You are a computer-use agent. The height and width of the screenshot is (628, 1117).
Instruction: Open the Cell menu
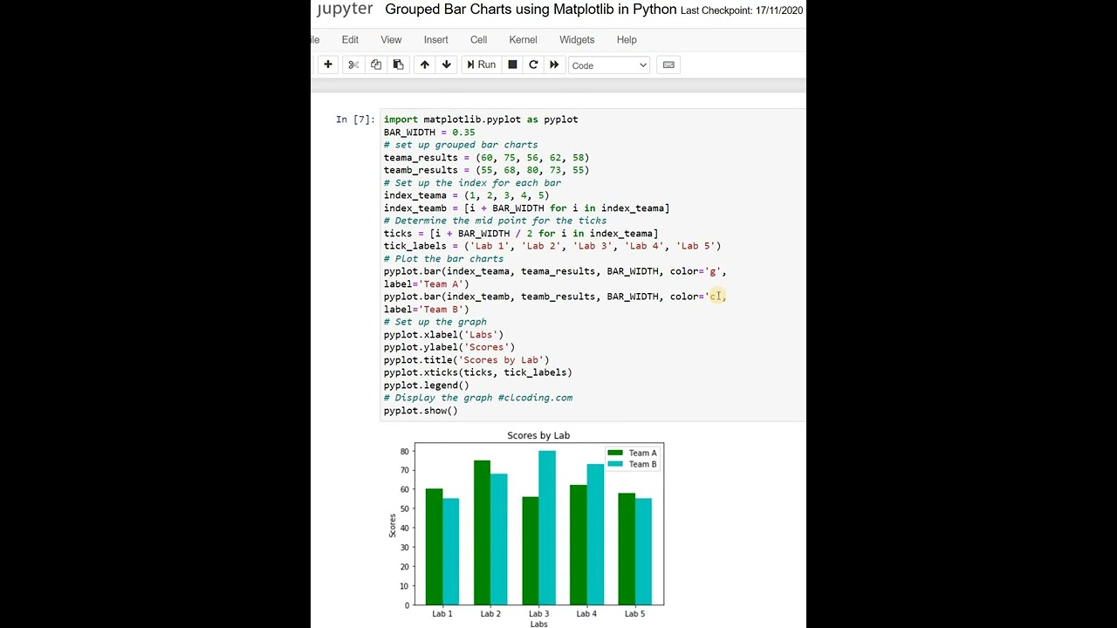[478, 40]
